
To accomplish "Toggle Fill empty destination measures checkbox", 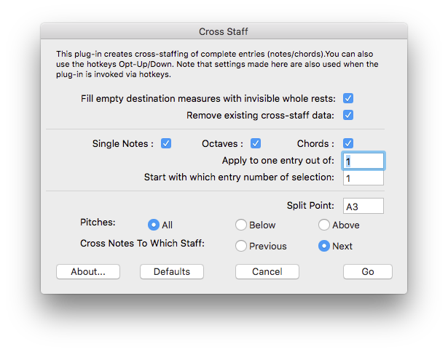I will (x=348, y=98).
